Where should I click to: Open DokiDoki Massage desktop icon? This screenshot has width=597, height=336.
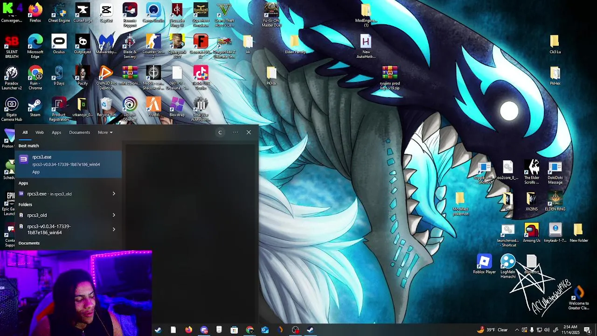click(x=555, y=172)
